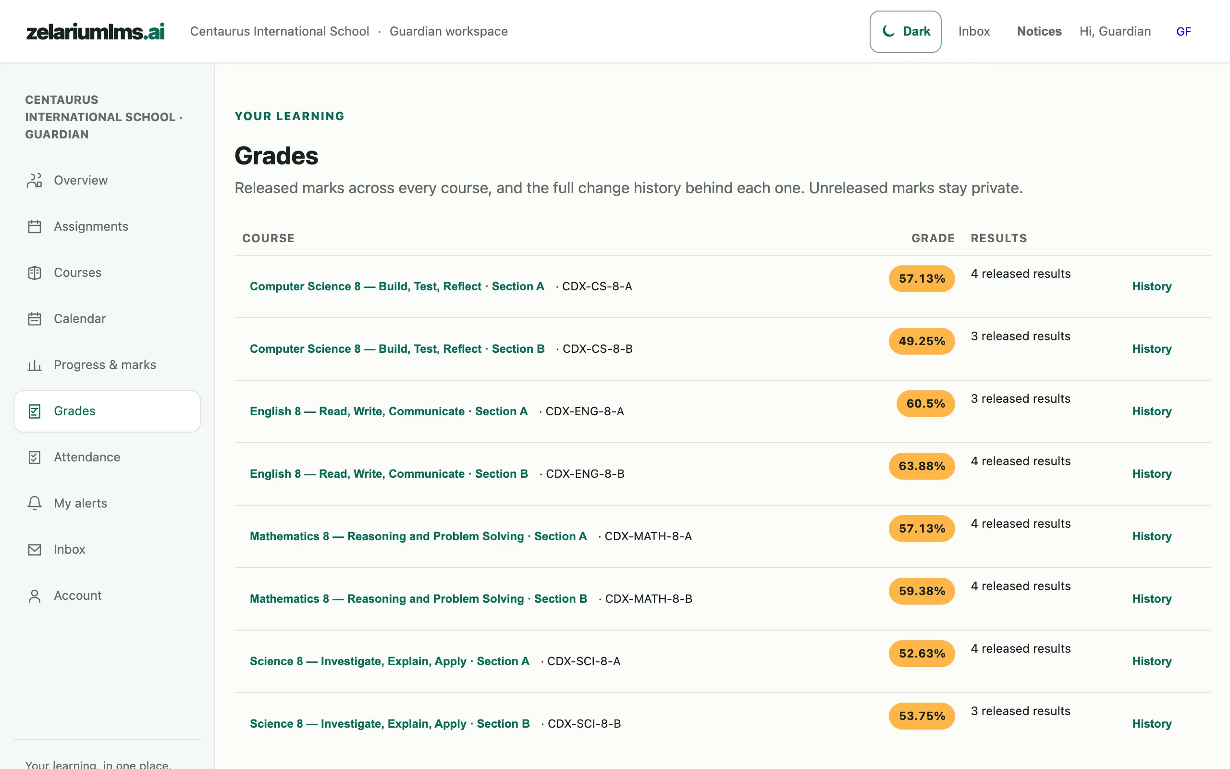The width and height of the screenshot is (1230, 769).
Task: Open Inbox from the top bar
Action: (974, 32)
